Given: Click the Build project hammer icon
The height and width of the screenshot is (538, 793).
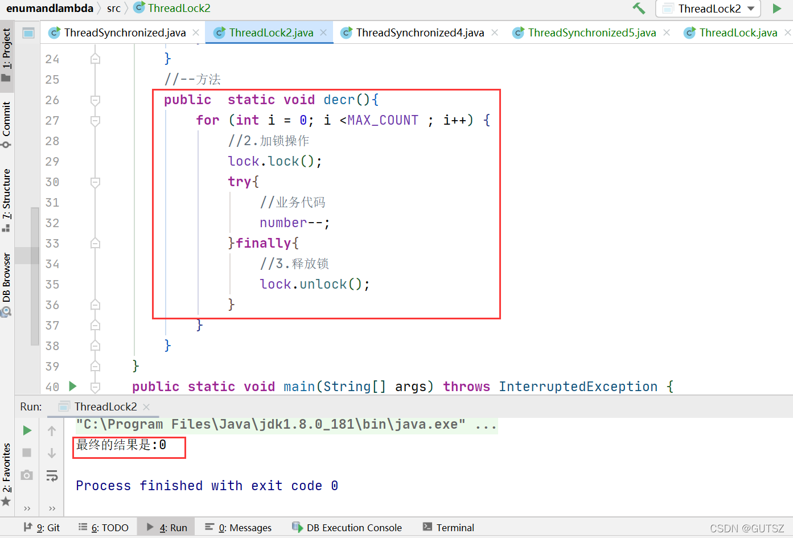Looking at the screenshot, I should coord(639,9).
